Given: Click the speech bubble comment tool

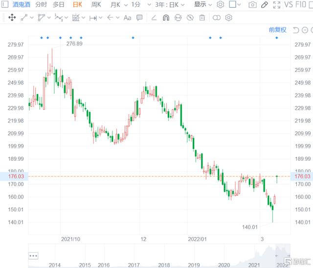Looking at the screenshot, I should [139, 18].
